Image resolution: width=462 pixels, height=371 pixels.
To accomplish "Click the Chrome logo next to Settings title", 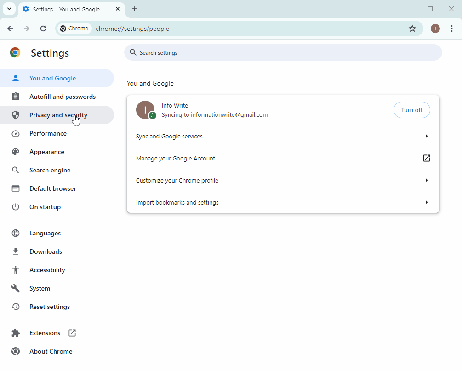I will click(x=15, y=53).
